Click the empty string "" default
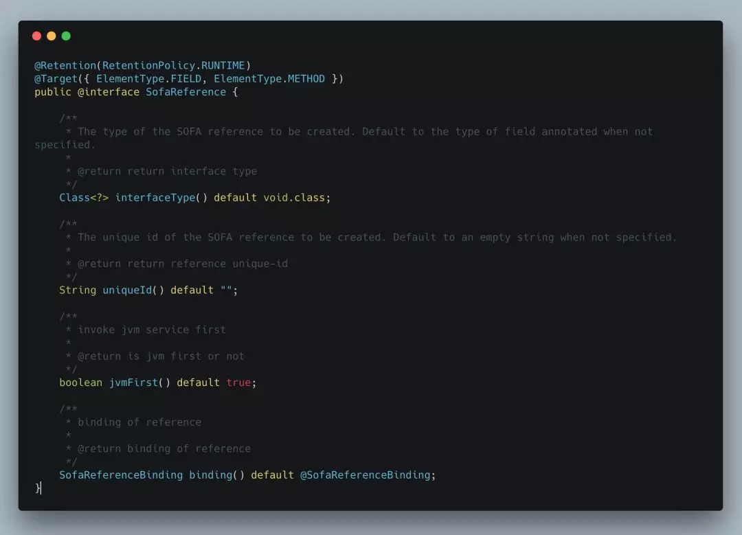Screen dimensions: 742x535 [226, 290]
